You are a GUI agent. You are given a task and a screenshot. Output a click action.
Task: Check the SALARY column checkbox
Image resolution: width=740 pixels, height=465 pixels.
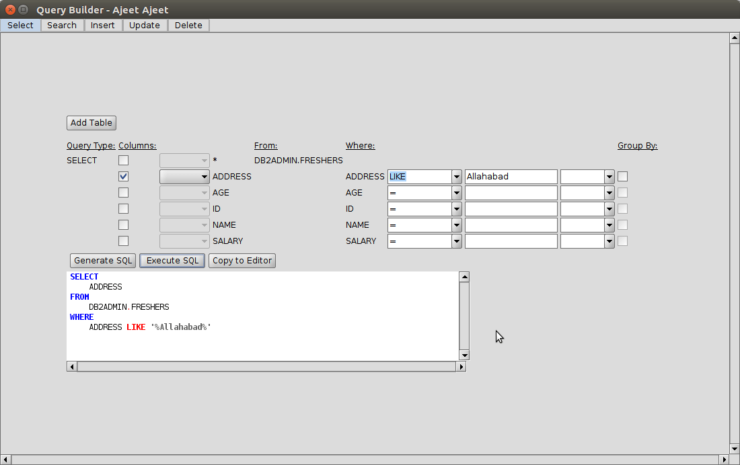[x=123, y=241]
